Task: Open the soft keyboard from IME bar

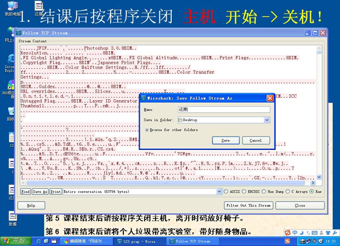Action: (314, 233)
